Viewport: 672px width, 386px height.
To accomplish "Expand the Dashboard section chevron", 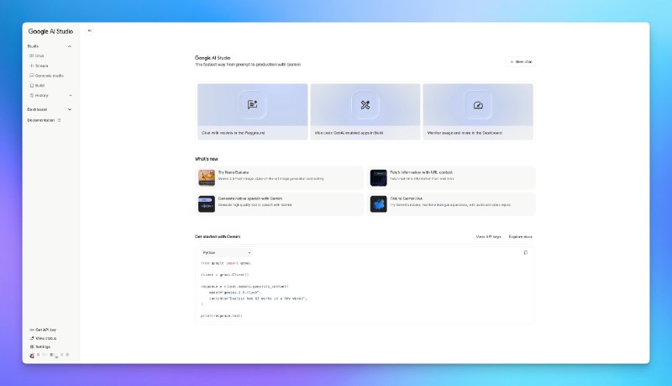I will (70, 109).
